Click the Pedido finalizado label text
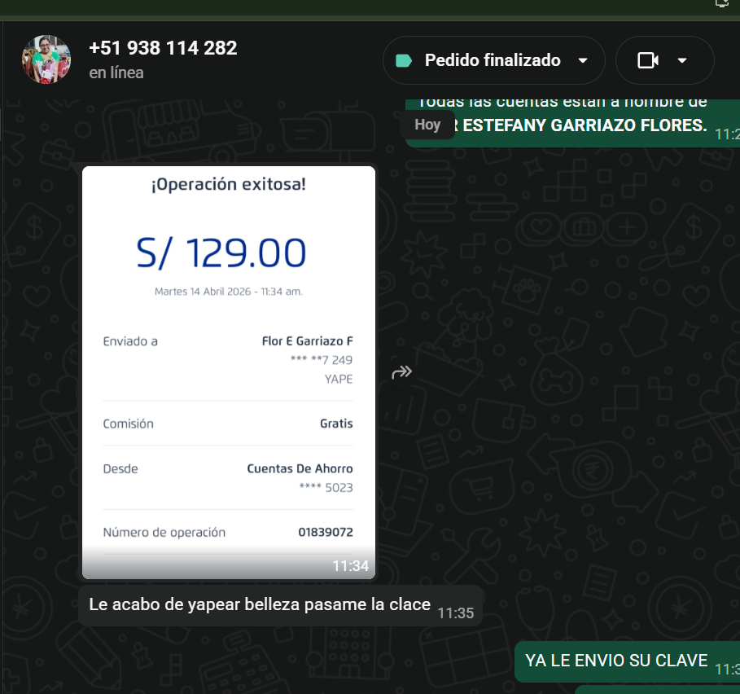This screenshot has height=694, width=740. [493, 60]
